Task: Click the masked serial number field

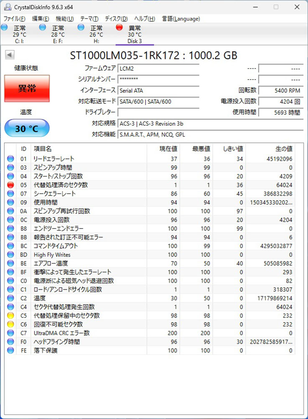Action: point(158,79)
